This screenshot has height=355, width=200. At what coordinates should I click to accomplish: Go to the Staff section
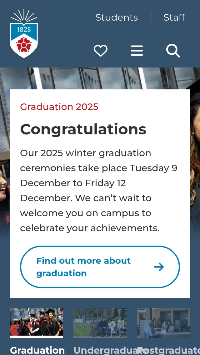pos(174,17)
